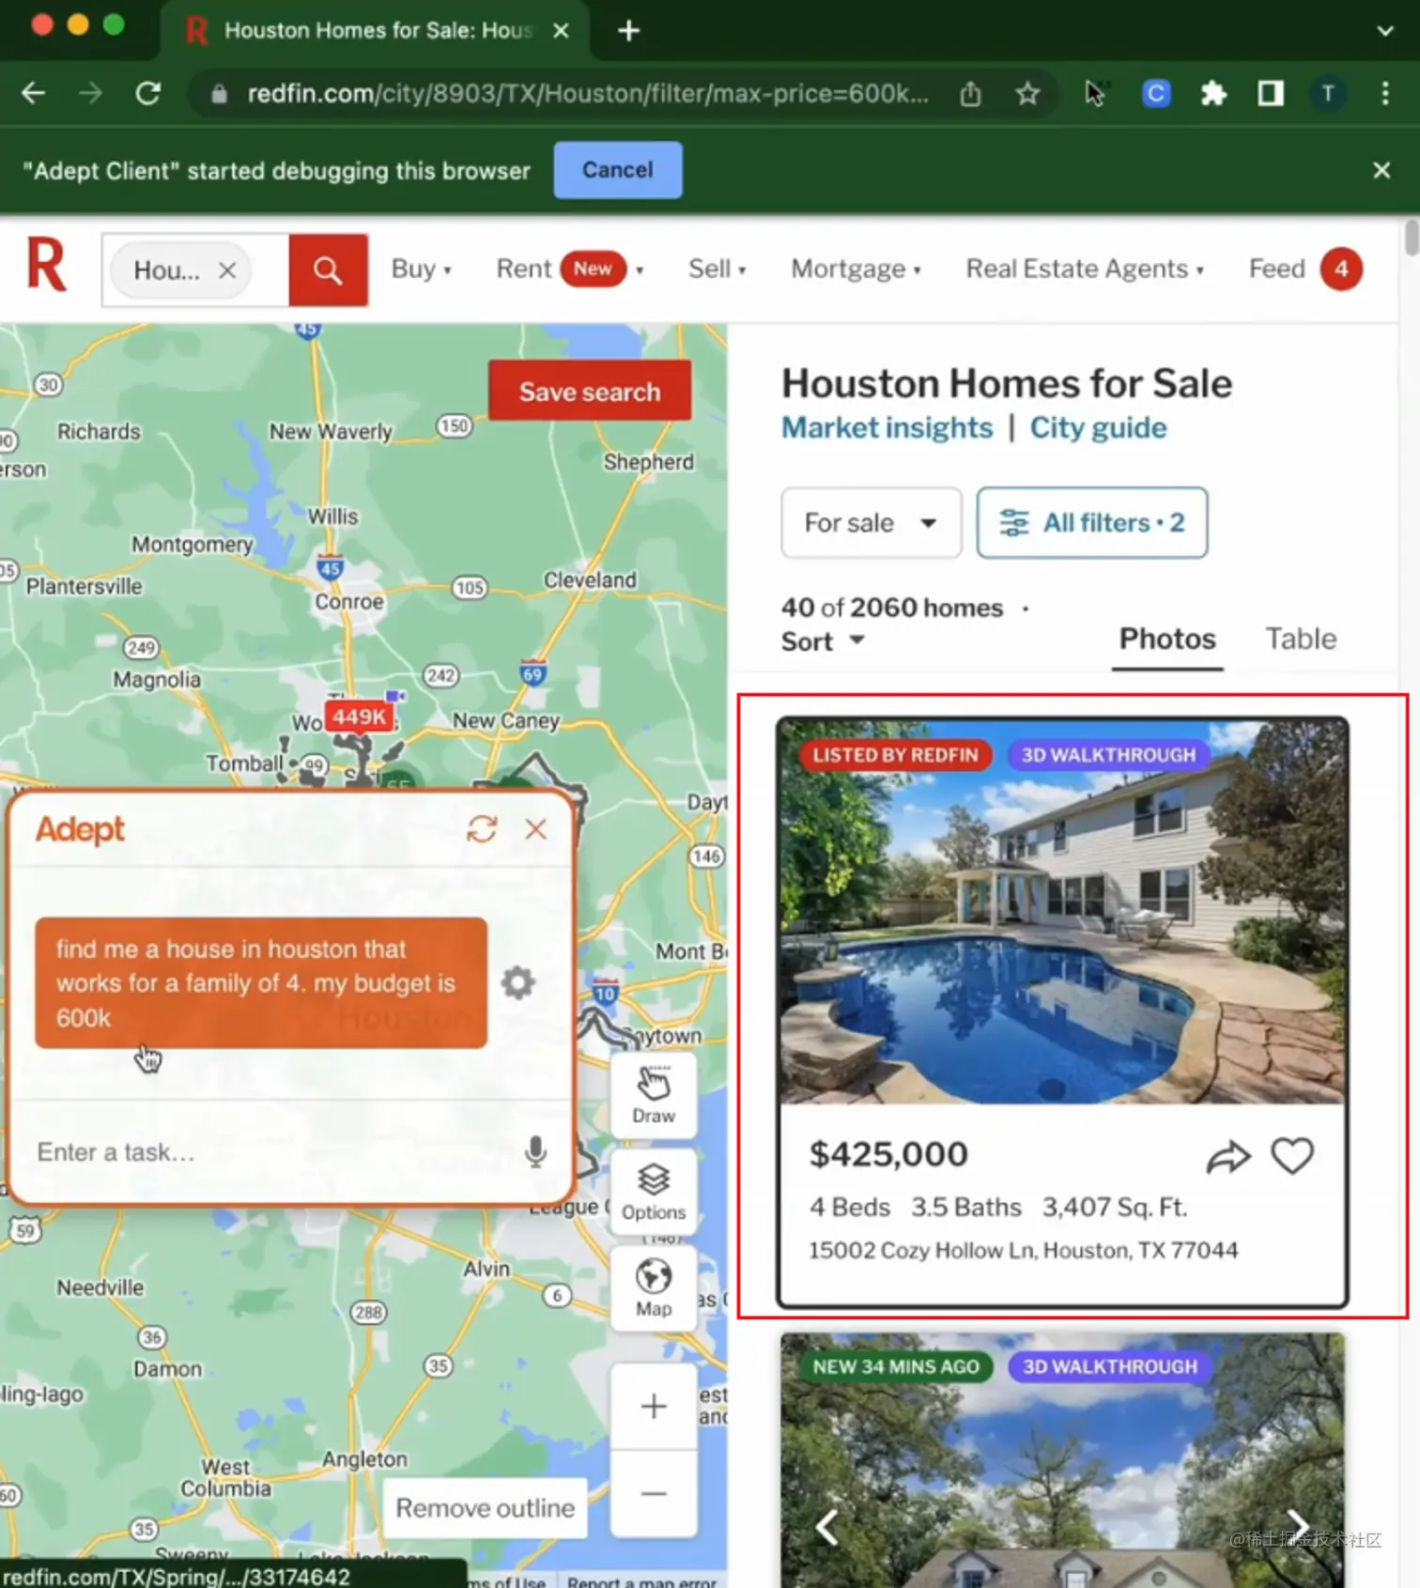Open the Mortgage dropdown menu

coord(856,269)
